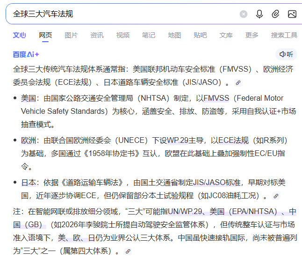Click highlighted JIS/JASO标准 term
This screenshot has height=259, width=302.
(216, 182)
